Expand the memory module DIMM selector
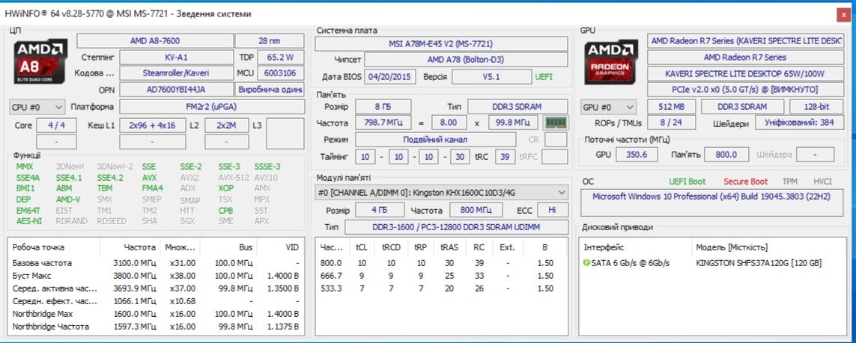The image size is (856, 343). pos(442,192)
